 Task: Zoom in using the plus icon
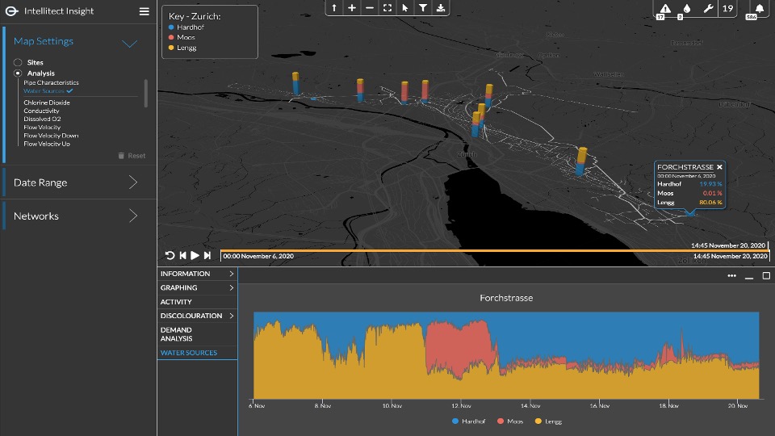351,7
